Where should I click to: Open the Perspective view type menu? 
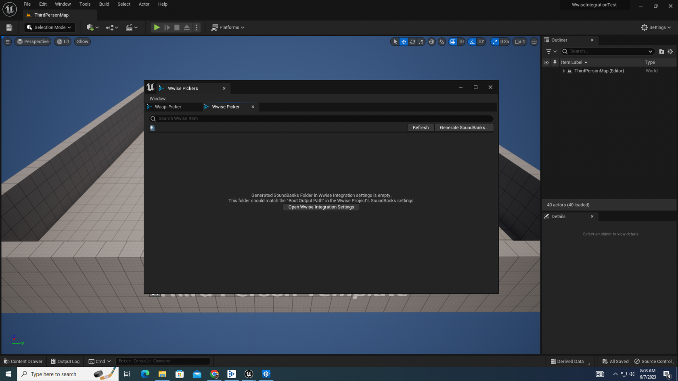point(33,42)
